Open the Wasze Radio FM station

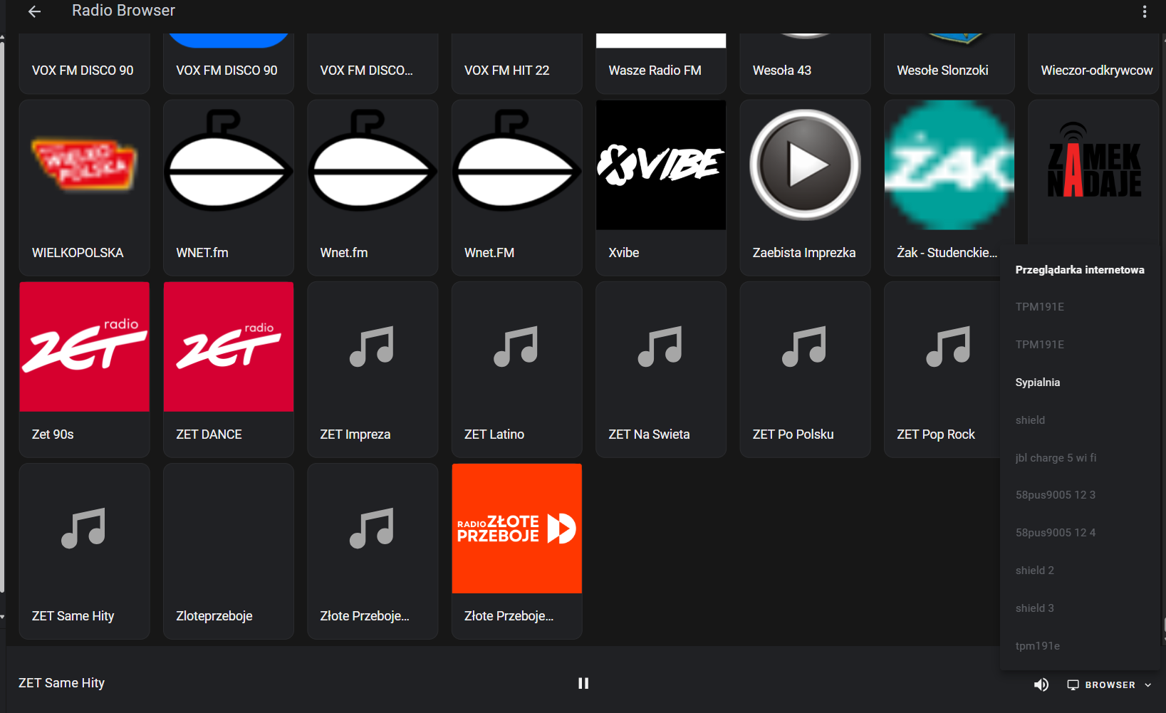(x=661, y=63)
